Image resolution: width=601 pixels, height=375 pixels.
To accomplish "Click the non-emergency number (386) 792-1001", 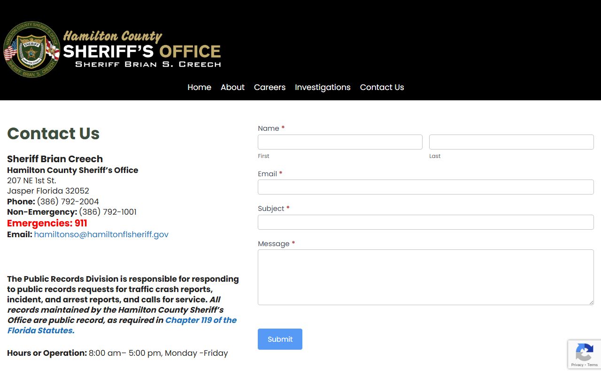I will [x=108, y=212].
